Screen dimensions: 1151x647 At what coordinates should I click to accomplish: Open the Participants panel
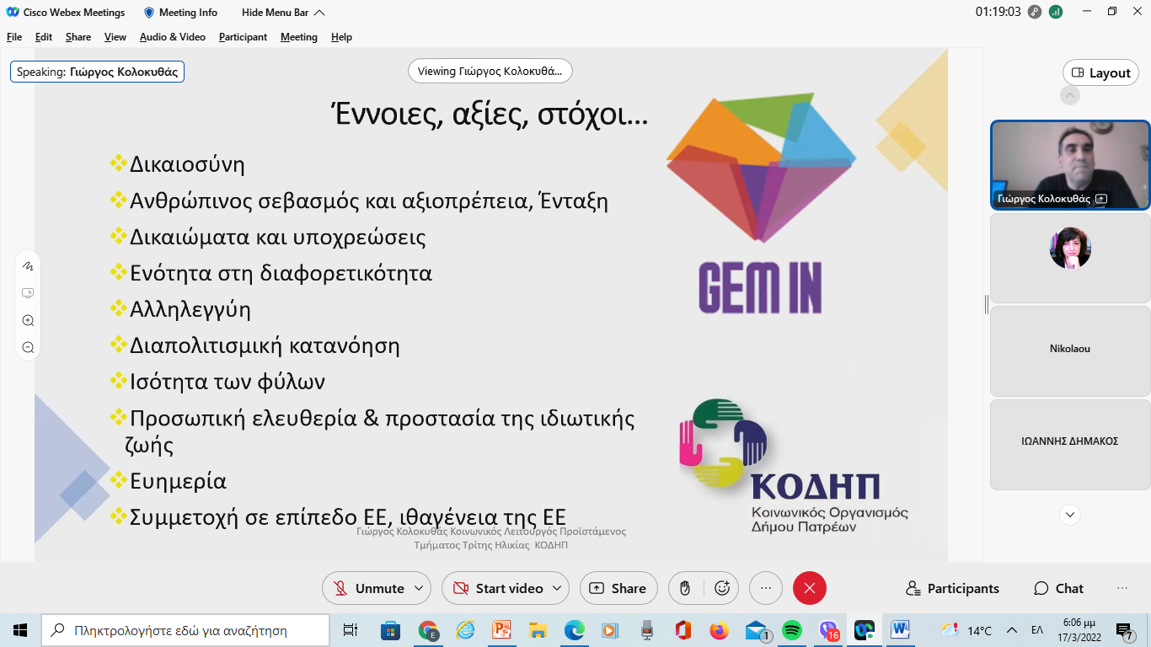952,588
